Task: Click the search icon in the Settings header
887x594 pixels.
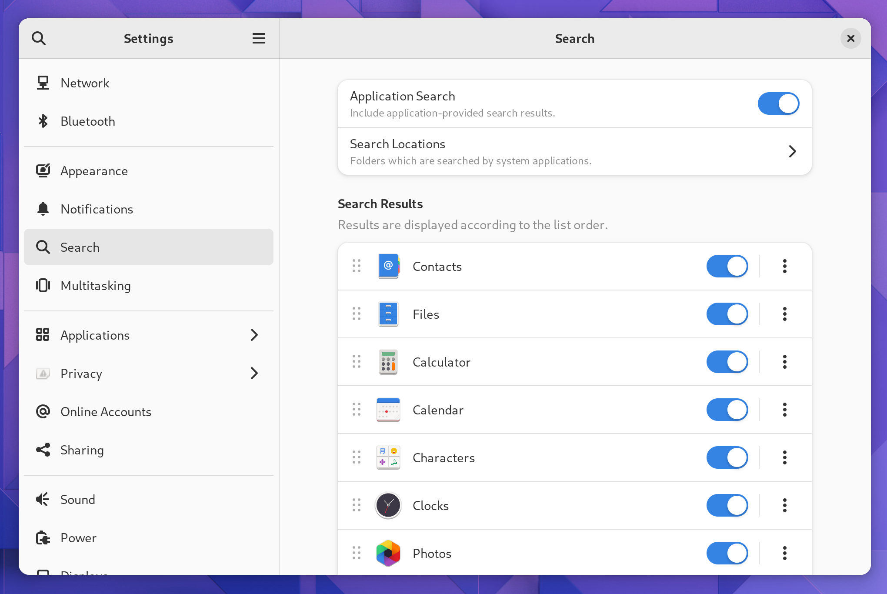Action: (39, 38)
